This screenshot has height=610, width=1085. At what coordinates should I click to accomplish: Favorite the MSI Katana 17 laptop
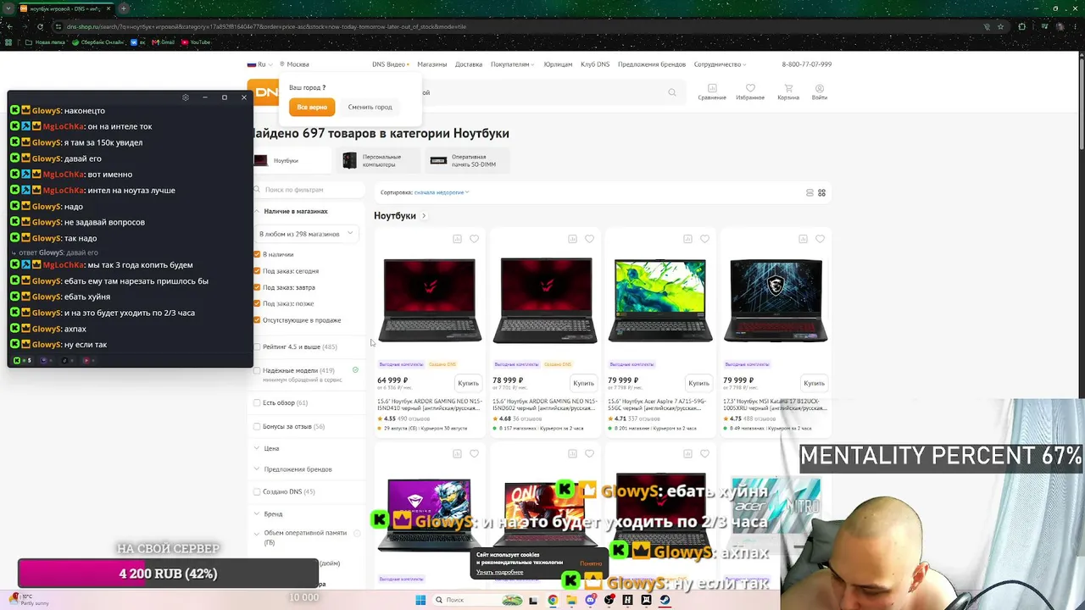click(x=820, y=239)
